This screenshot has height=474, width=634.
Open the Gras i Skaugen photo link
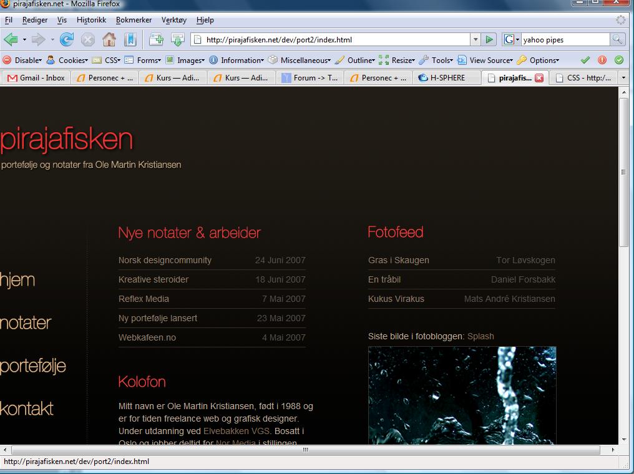click(x=399, y=260)
